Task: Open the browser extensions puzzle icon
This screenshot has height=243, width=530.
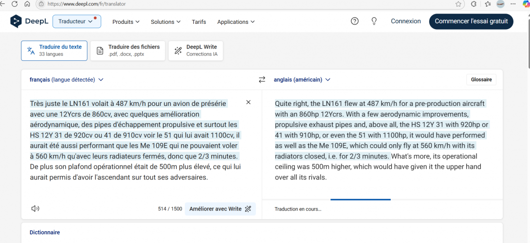Action: [474, 4]
